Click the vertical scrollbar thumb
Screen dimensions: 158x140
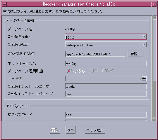point(154,50)
